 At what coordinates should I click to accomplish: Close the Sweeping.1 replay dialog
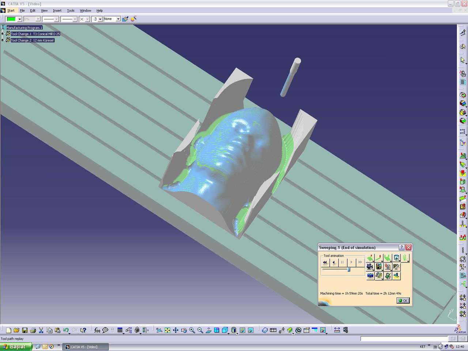pos(409,248)
